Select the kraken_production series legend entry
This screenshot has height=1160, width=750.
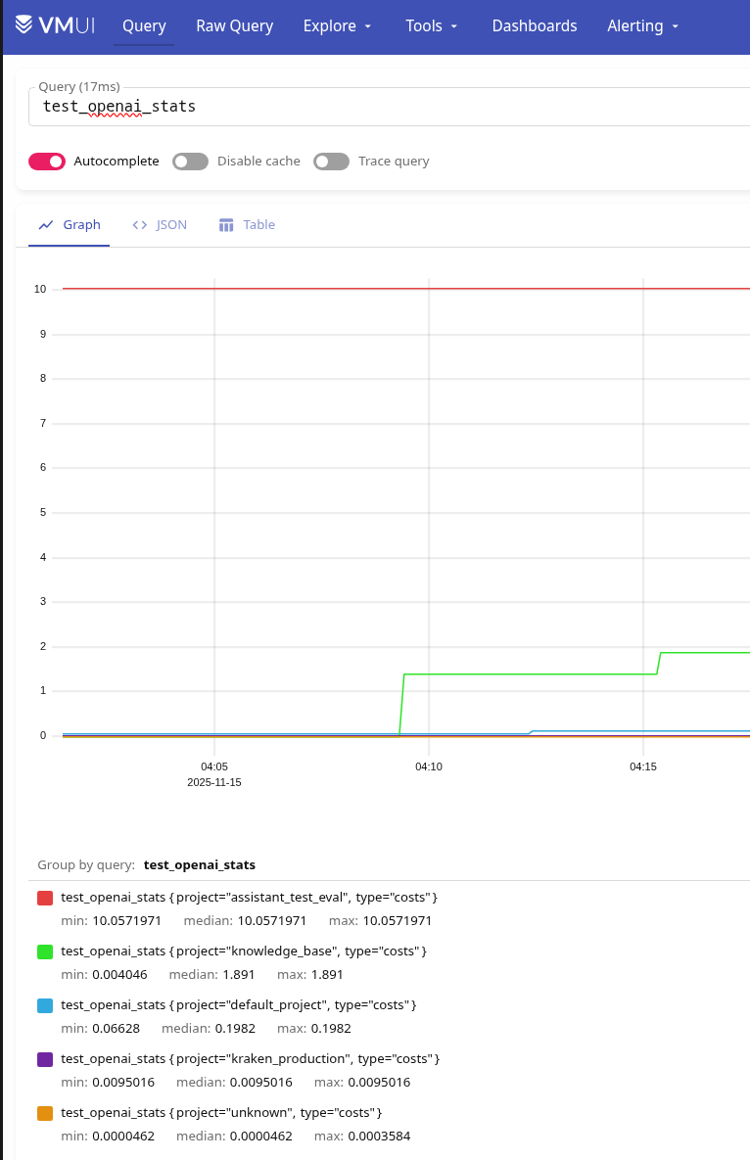pyautogui.click(x=250, y=1059)
